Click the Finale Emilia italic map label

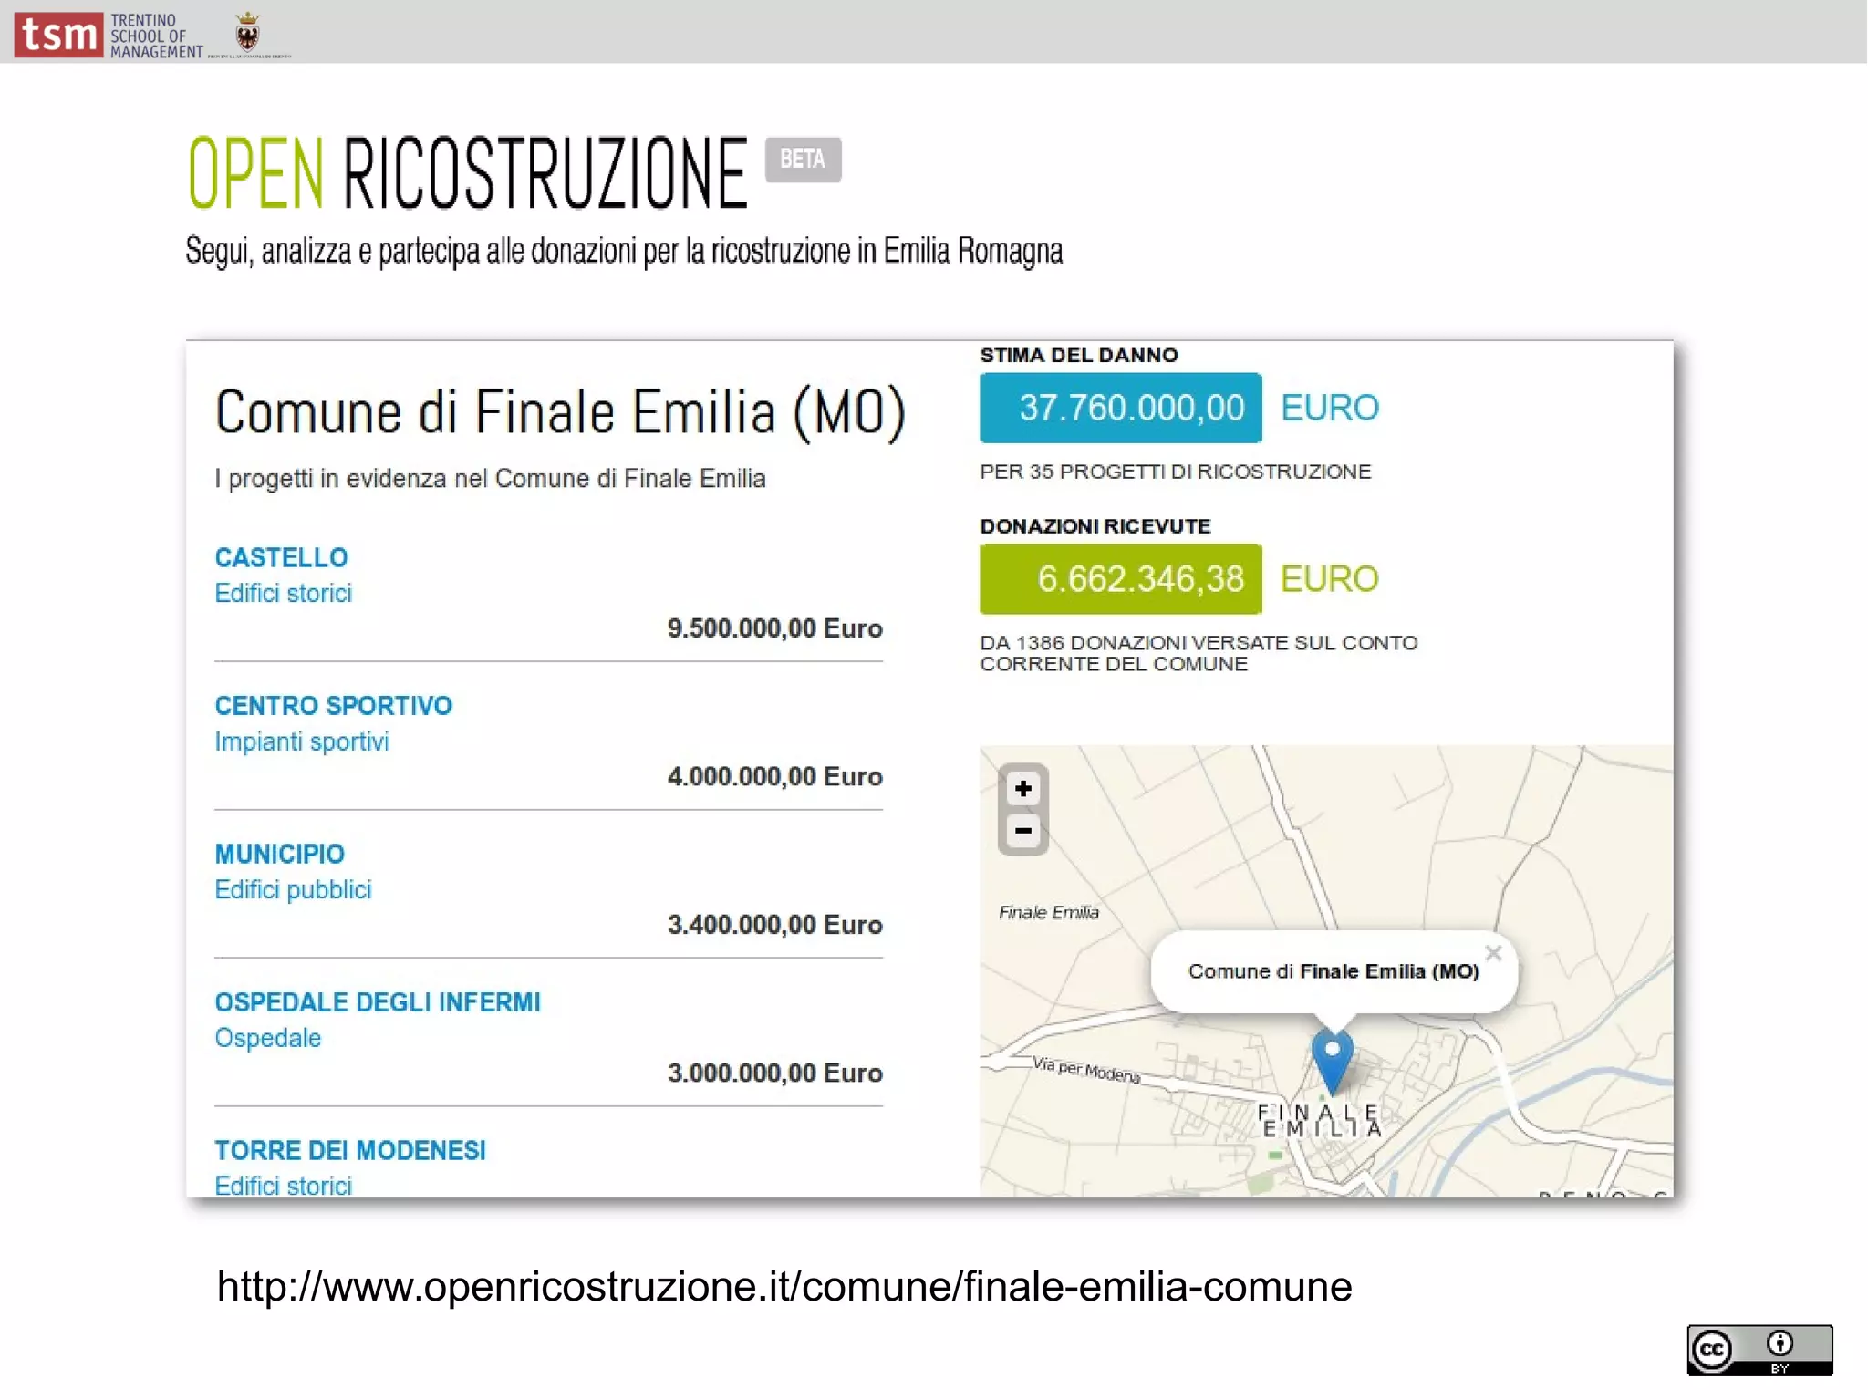[x=1049, y=913]
